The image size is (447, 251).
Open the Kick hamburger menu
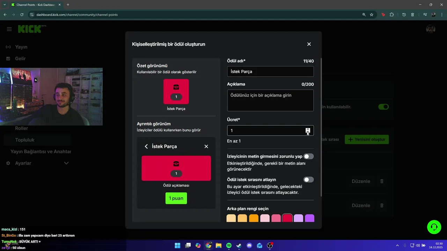click(9, 29)
